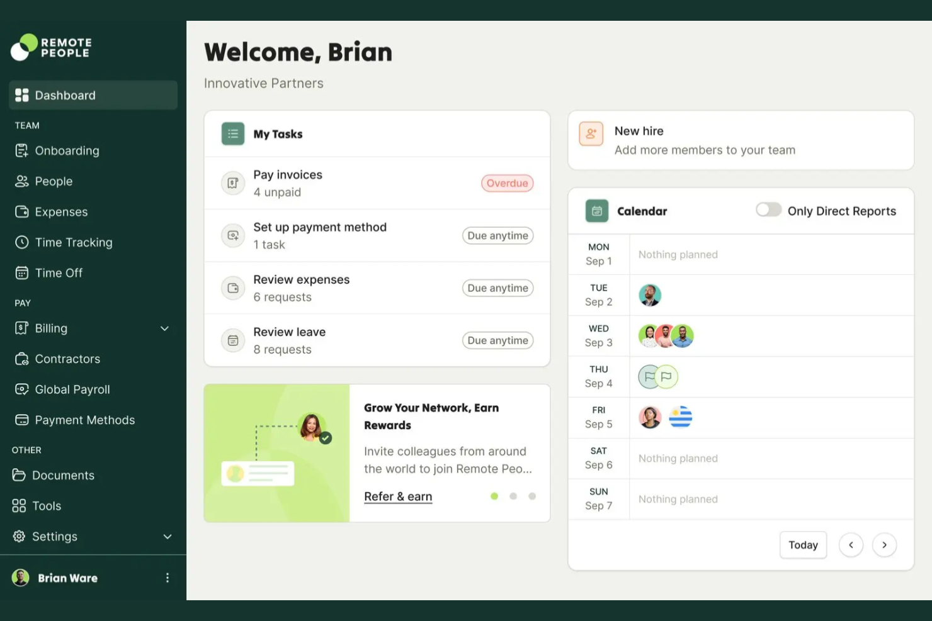Image resolution: width=932 pixels, height=621 pixels.
Task: Open the three-dot menu beside Brian Ware
Action: 167,578
